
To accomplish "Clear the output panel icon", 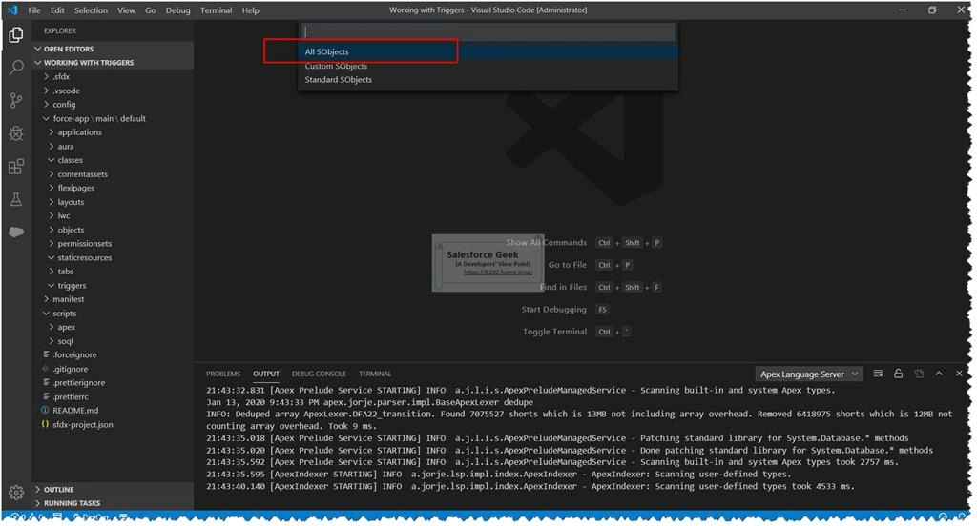I will pos(878,374).
